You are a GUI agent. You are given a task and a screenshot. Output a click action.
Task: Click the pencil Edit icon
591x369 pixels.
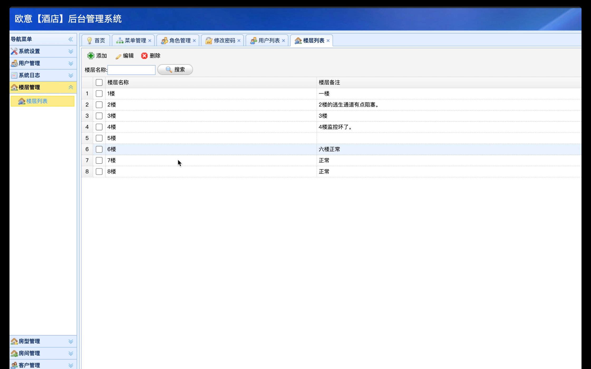tap(118, 56)
